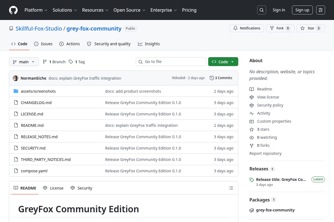Image resolution: width=334 pixels, height=222 pixels.
Task: Click the package cube icon
Action: [x=252, y=210]
